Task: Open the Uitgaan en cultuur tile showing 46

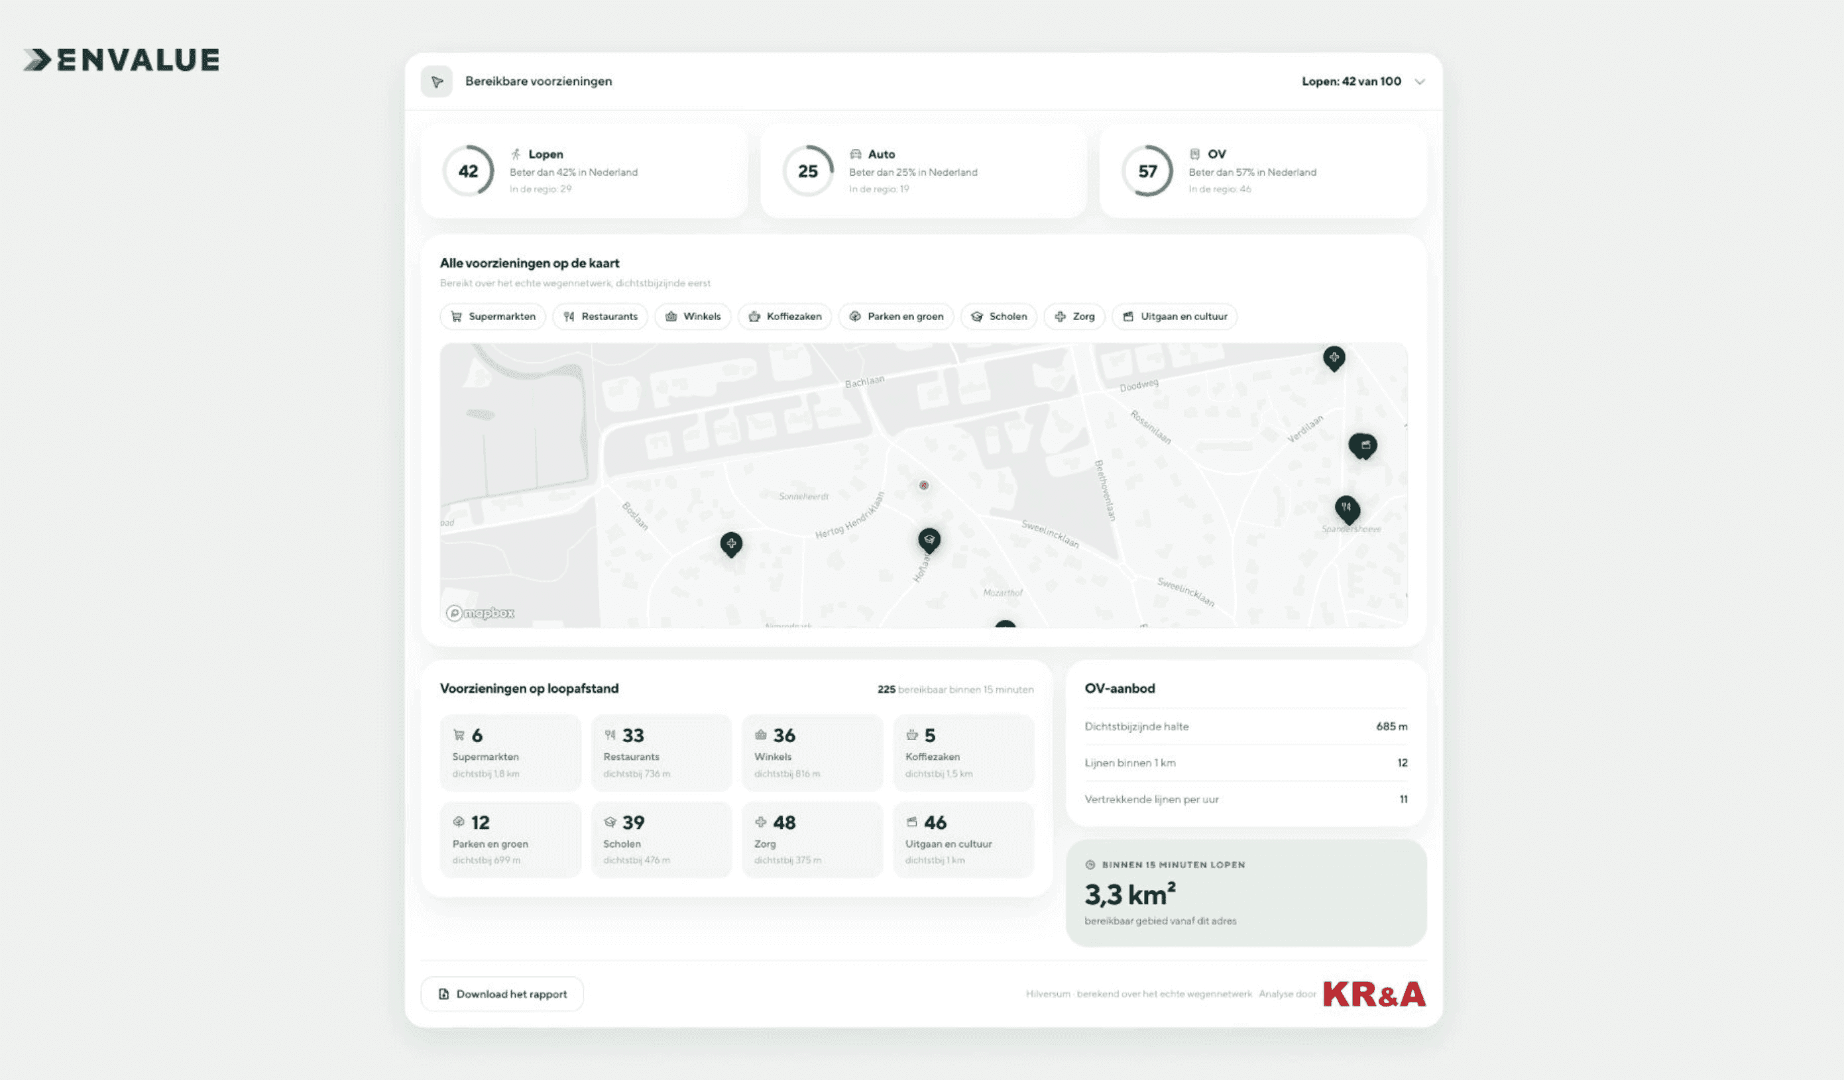Action: tap(964, 840)
